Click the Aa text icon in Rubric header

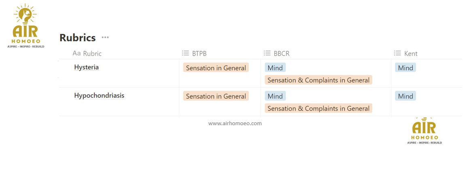[x=76, y=53]
